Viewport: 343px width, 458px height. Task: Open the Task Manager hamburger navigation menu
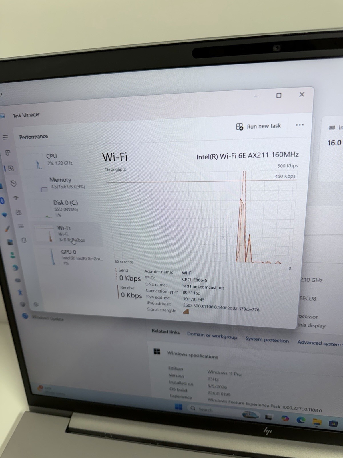click(5, 137)
